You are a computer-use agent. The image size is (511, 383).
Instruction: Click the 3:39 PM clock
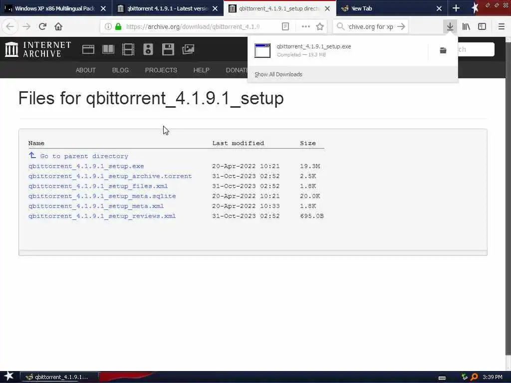493,377
